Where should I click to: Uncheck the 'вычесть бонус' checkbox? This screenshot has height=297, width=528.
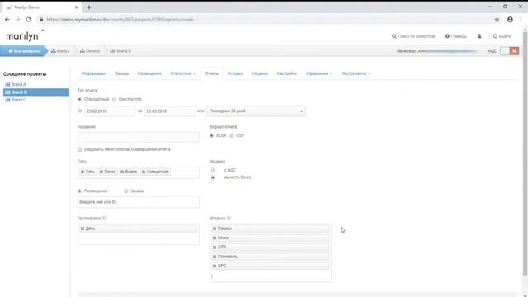[x=213, y=177]
